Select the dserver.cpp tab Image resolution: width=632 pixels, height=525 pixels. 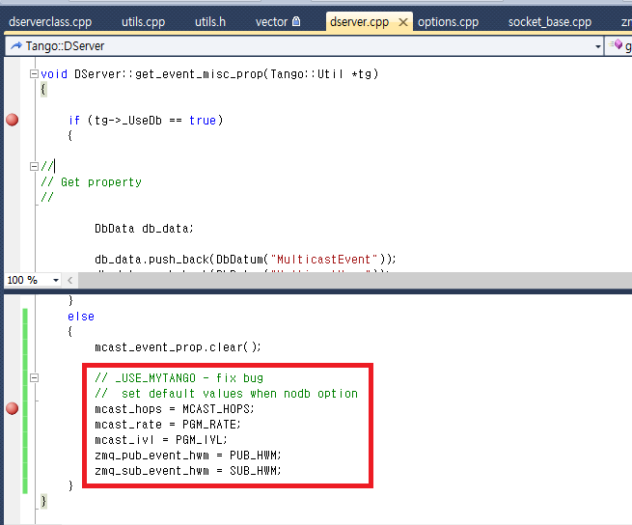[x=359, y=22]
